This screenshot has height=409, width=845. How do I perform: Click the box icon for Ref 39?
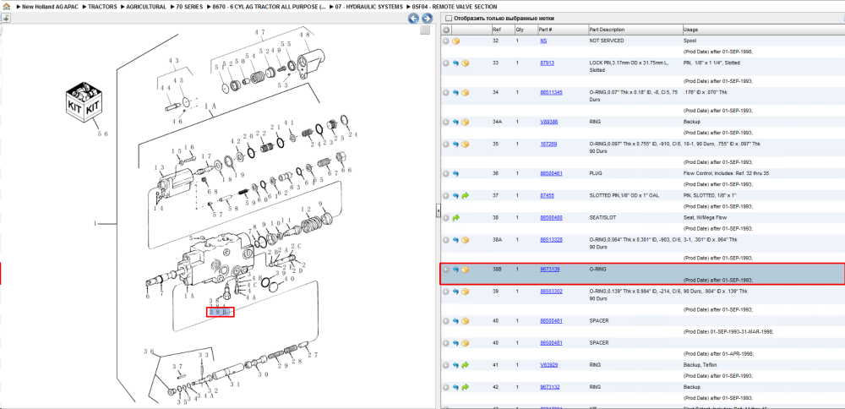point(465,292)
